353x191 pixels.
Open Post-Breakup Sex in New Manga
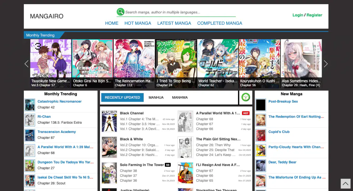pos(283,101)
